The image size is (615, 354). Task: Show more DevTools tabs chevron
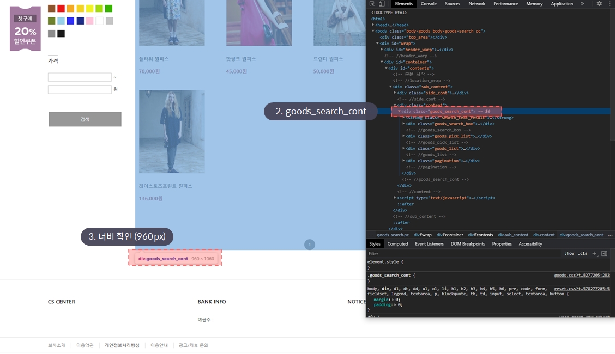(582, 4)
